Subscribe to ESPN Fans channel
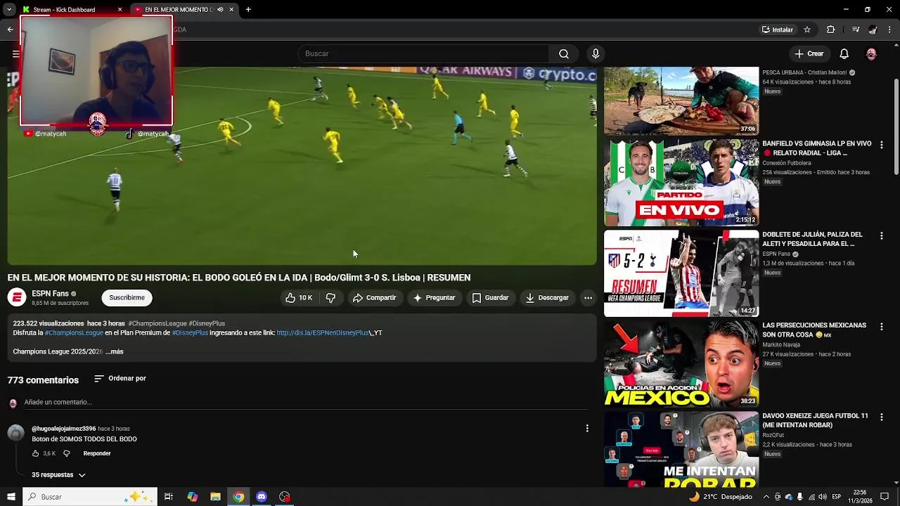Screen dimensions: 900x506 [127, 298]
